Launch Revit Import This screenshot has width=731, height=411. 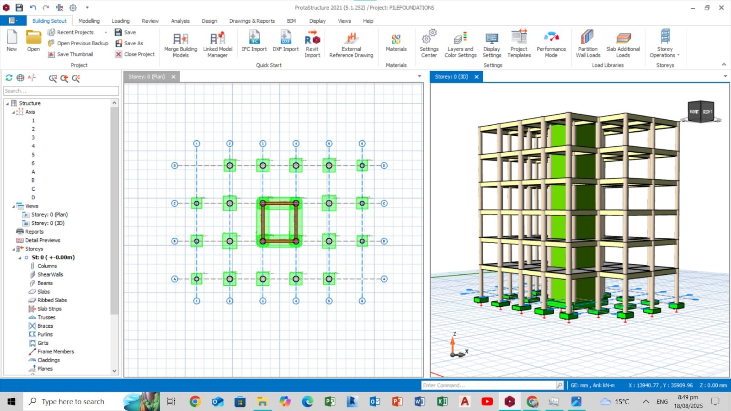click(x=312, y=43)
